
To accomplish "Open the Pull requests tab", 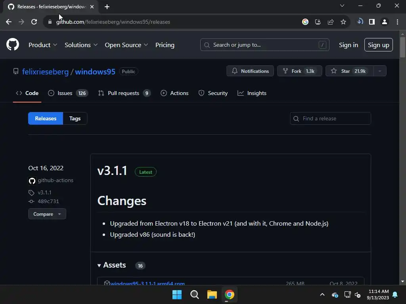I will (x=124, y=93).
